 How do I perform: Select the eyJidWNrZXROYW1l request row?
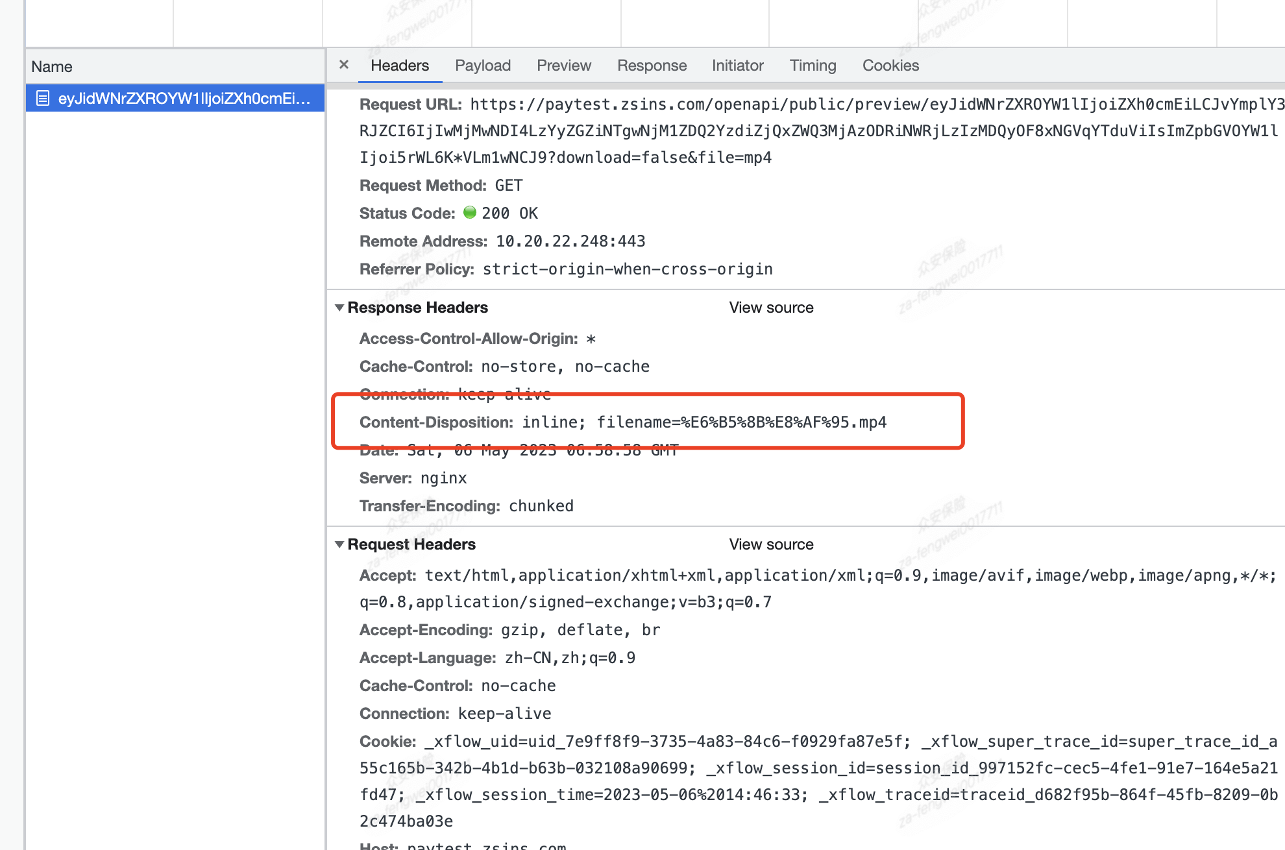[x=184, y=99]
